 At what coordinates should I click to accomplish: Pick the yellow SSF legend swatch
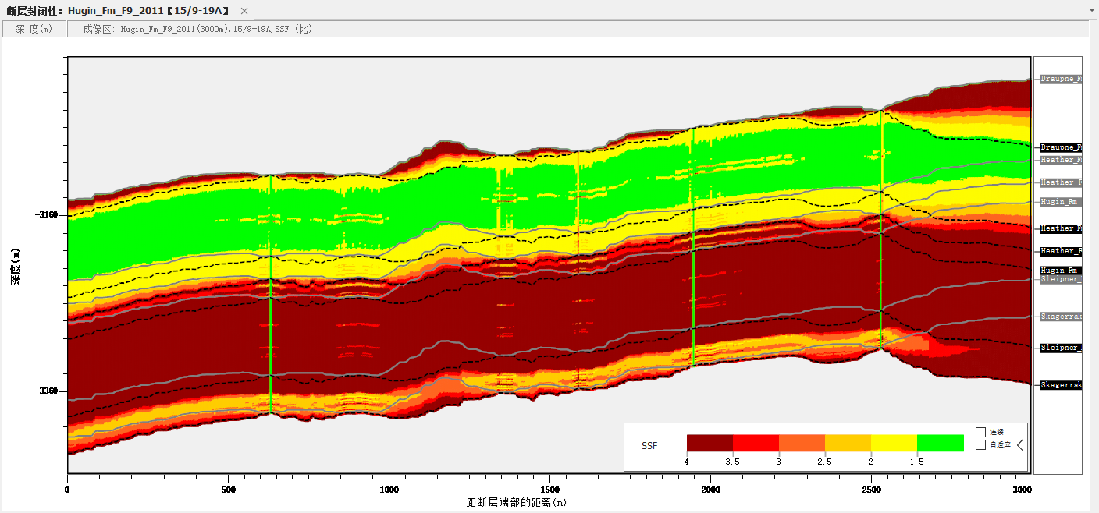pos(894,443)
